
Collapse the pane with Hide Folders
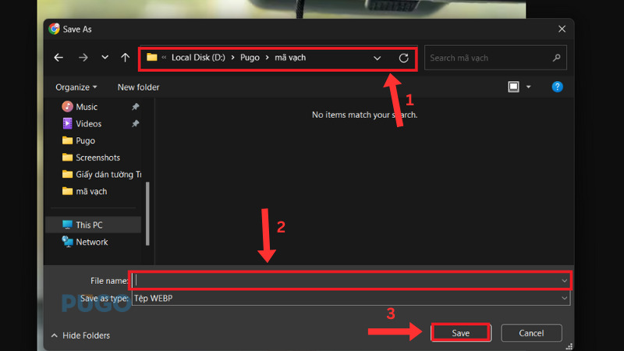[80, 335]
